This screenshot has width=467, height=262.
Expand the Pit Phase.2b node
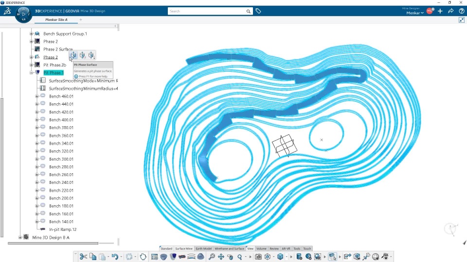[31, 65]
